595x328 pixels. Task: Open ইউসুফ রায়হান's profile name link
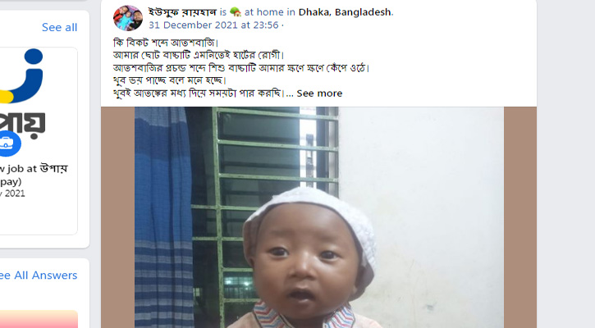(x=182, y=12)
